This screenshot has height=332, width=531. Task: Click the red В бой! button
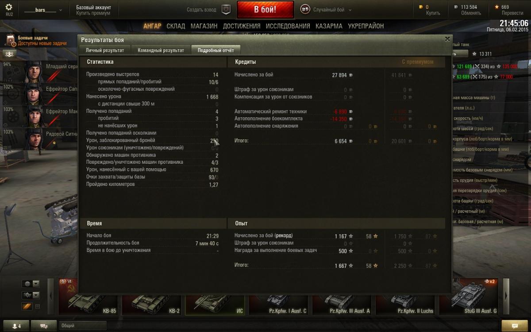[x=265, y=9]
